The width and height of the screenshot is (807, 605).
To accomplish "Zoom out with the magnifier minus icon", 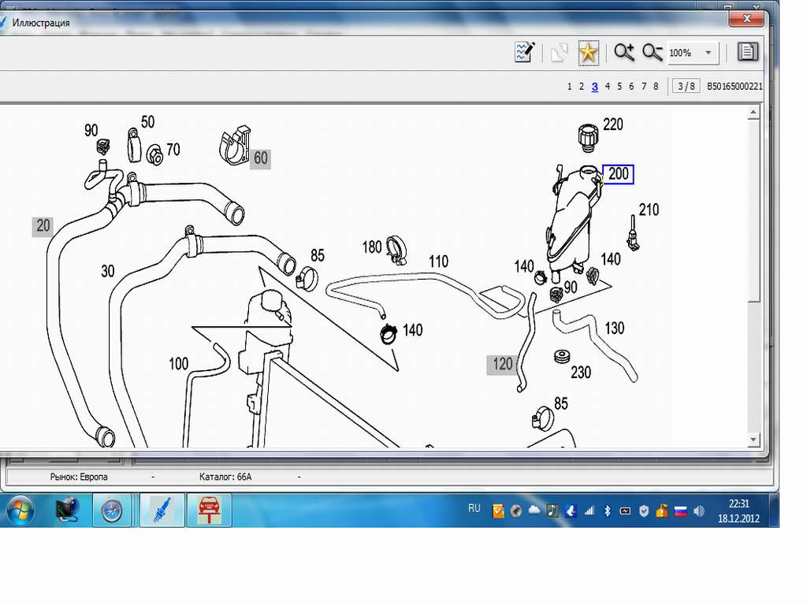I will tap(652, 53).
